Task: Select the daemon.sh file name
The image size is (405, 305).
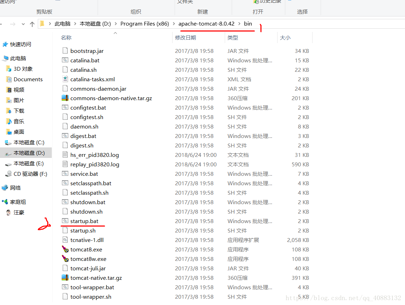Action: coord(84,126)
